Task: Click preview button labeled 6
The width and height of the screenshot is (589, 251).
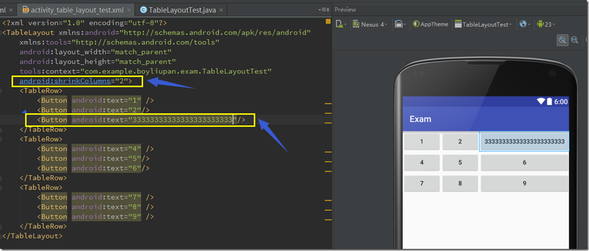Action: 524,162
